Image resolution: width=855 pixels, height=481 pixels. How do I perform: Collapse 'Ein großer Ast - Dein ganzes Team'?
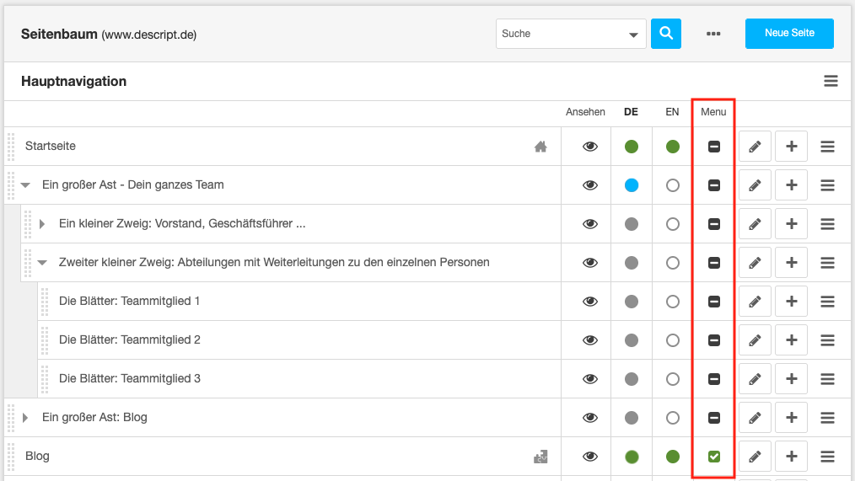25,185
